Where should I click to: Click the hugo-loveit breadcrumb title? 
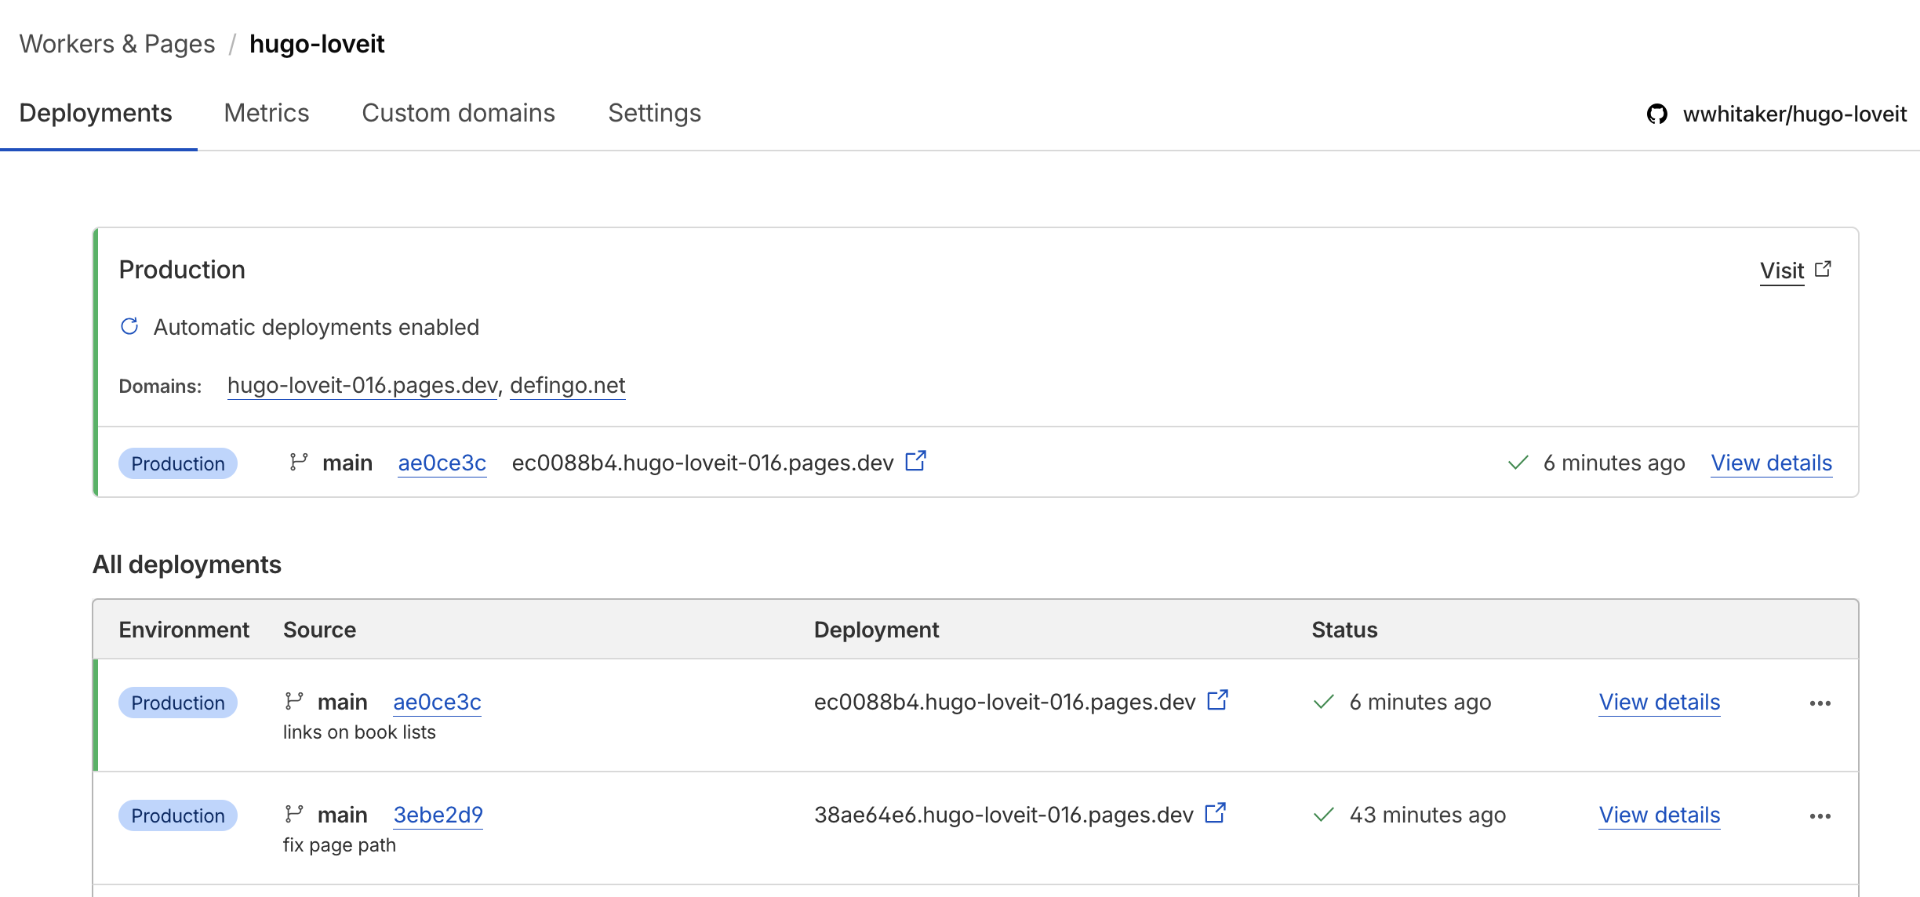[317, 44]
